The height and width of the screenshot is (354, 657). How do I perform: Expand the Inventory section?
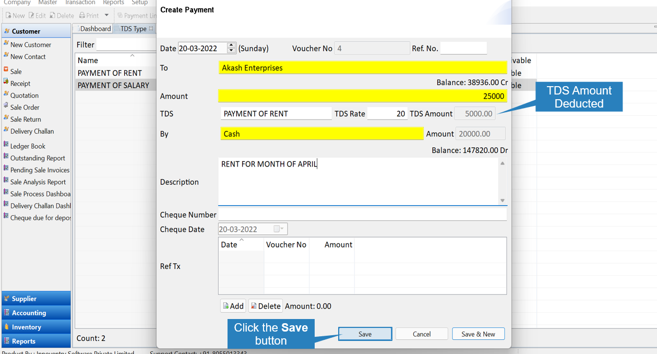coord(37,327)
